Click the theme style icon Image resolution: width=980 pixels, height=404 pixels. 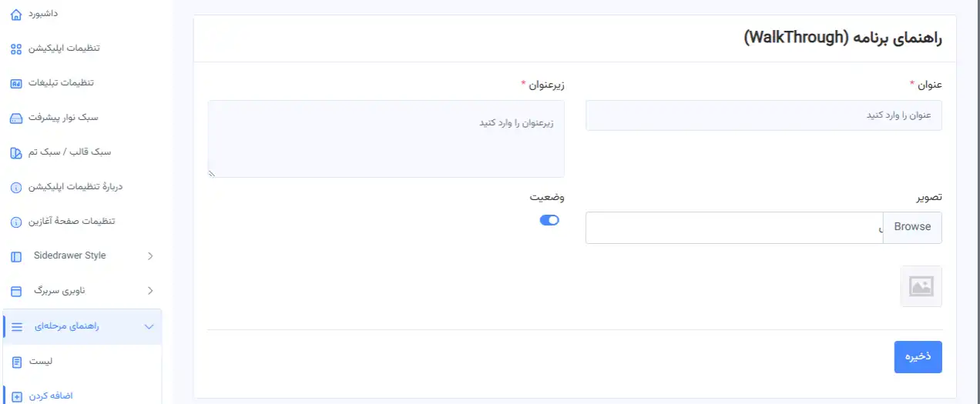(16, 152)
